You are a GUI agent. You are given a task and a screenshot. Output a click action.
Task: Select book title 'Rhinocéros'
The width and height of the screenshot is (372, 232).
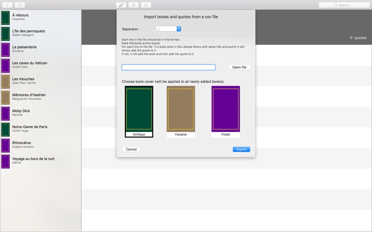tap(21, 143)
